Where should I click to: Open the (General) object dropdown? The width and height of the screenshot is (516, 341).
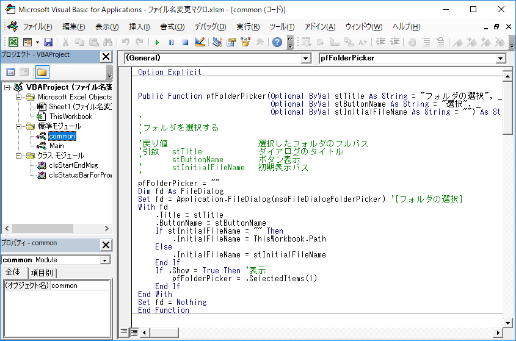click(305, 59)
